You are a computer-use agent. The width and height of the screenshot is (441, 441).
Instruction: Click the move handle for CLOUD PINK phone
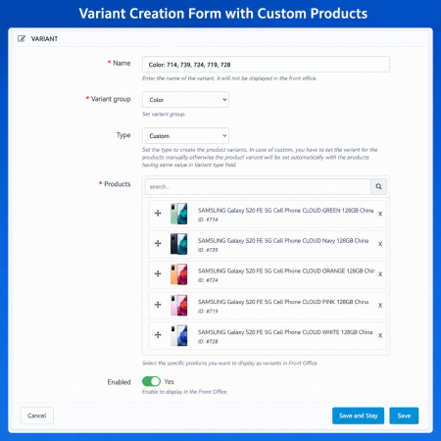(158, 305)
